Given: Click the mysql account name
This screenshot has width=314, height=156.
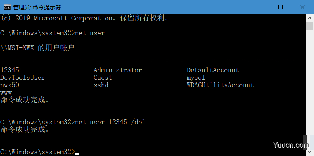Looking at the screenshot, I should click(x=196, y=78).
